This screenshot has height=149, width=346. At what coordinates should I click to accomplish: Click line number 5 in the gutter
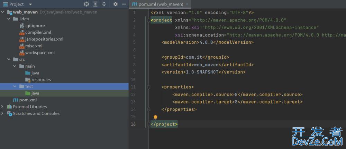[134, 42]
